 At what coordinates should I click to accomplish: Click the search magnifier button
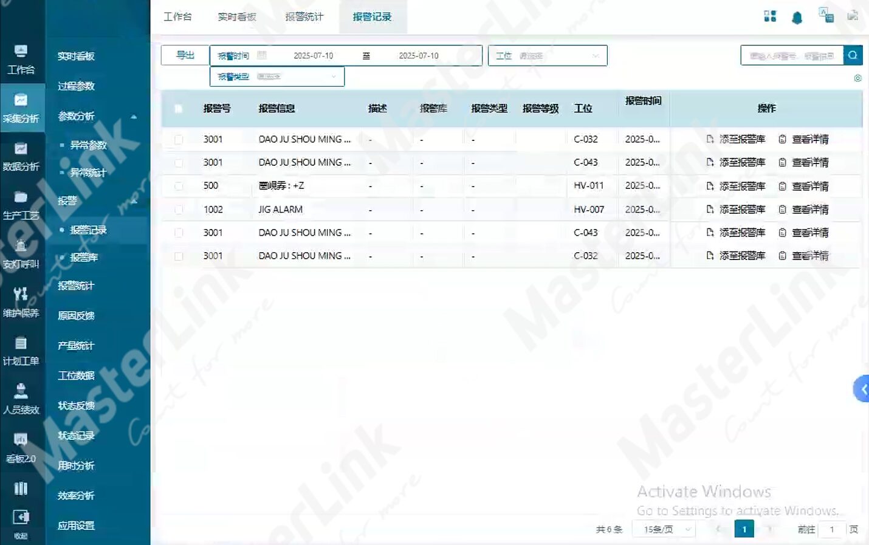[853, 55]
